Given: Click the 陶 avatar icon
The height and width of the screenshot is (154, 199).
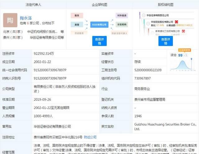Looking at the screenshot, I should (x=10, y=20).
